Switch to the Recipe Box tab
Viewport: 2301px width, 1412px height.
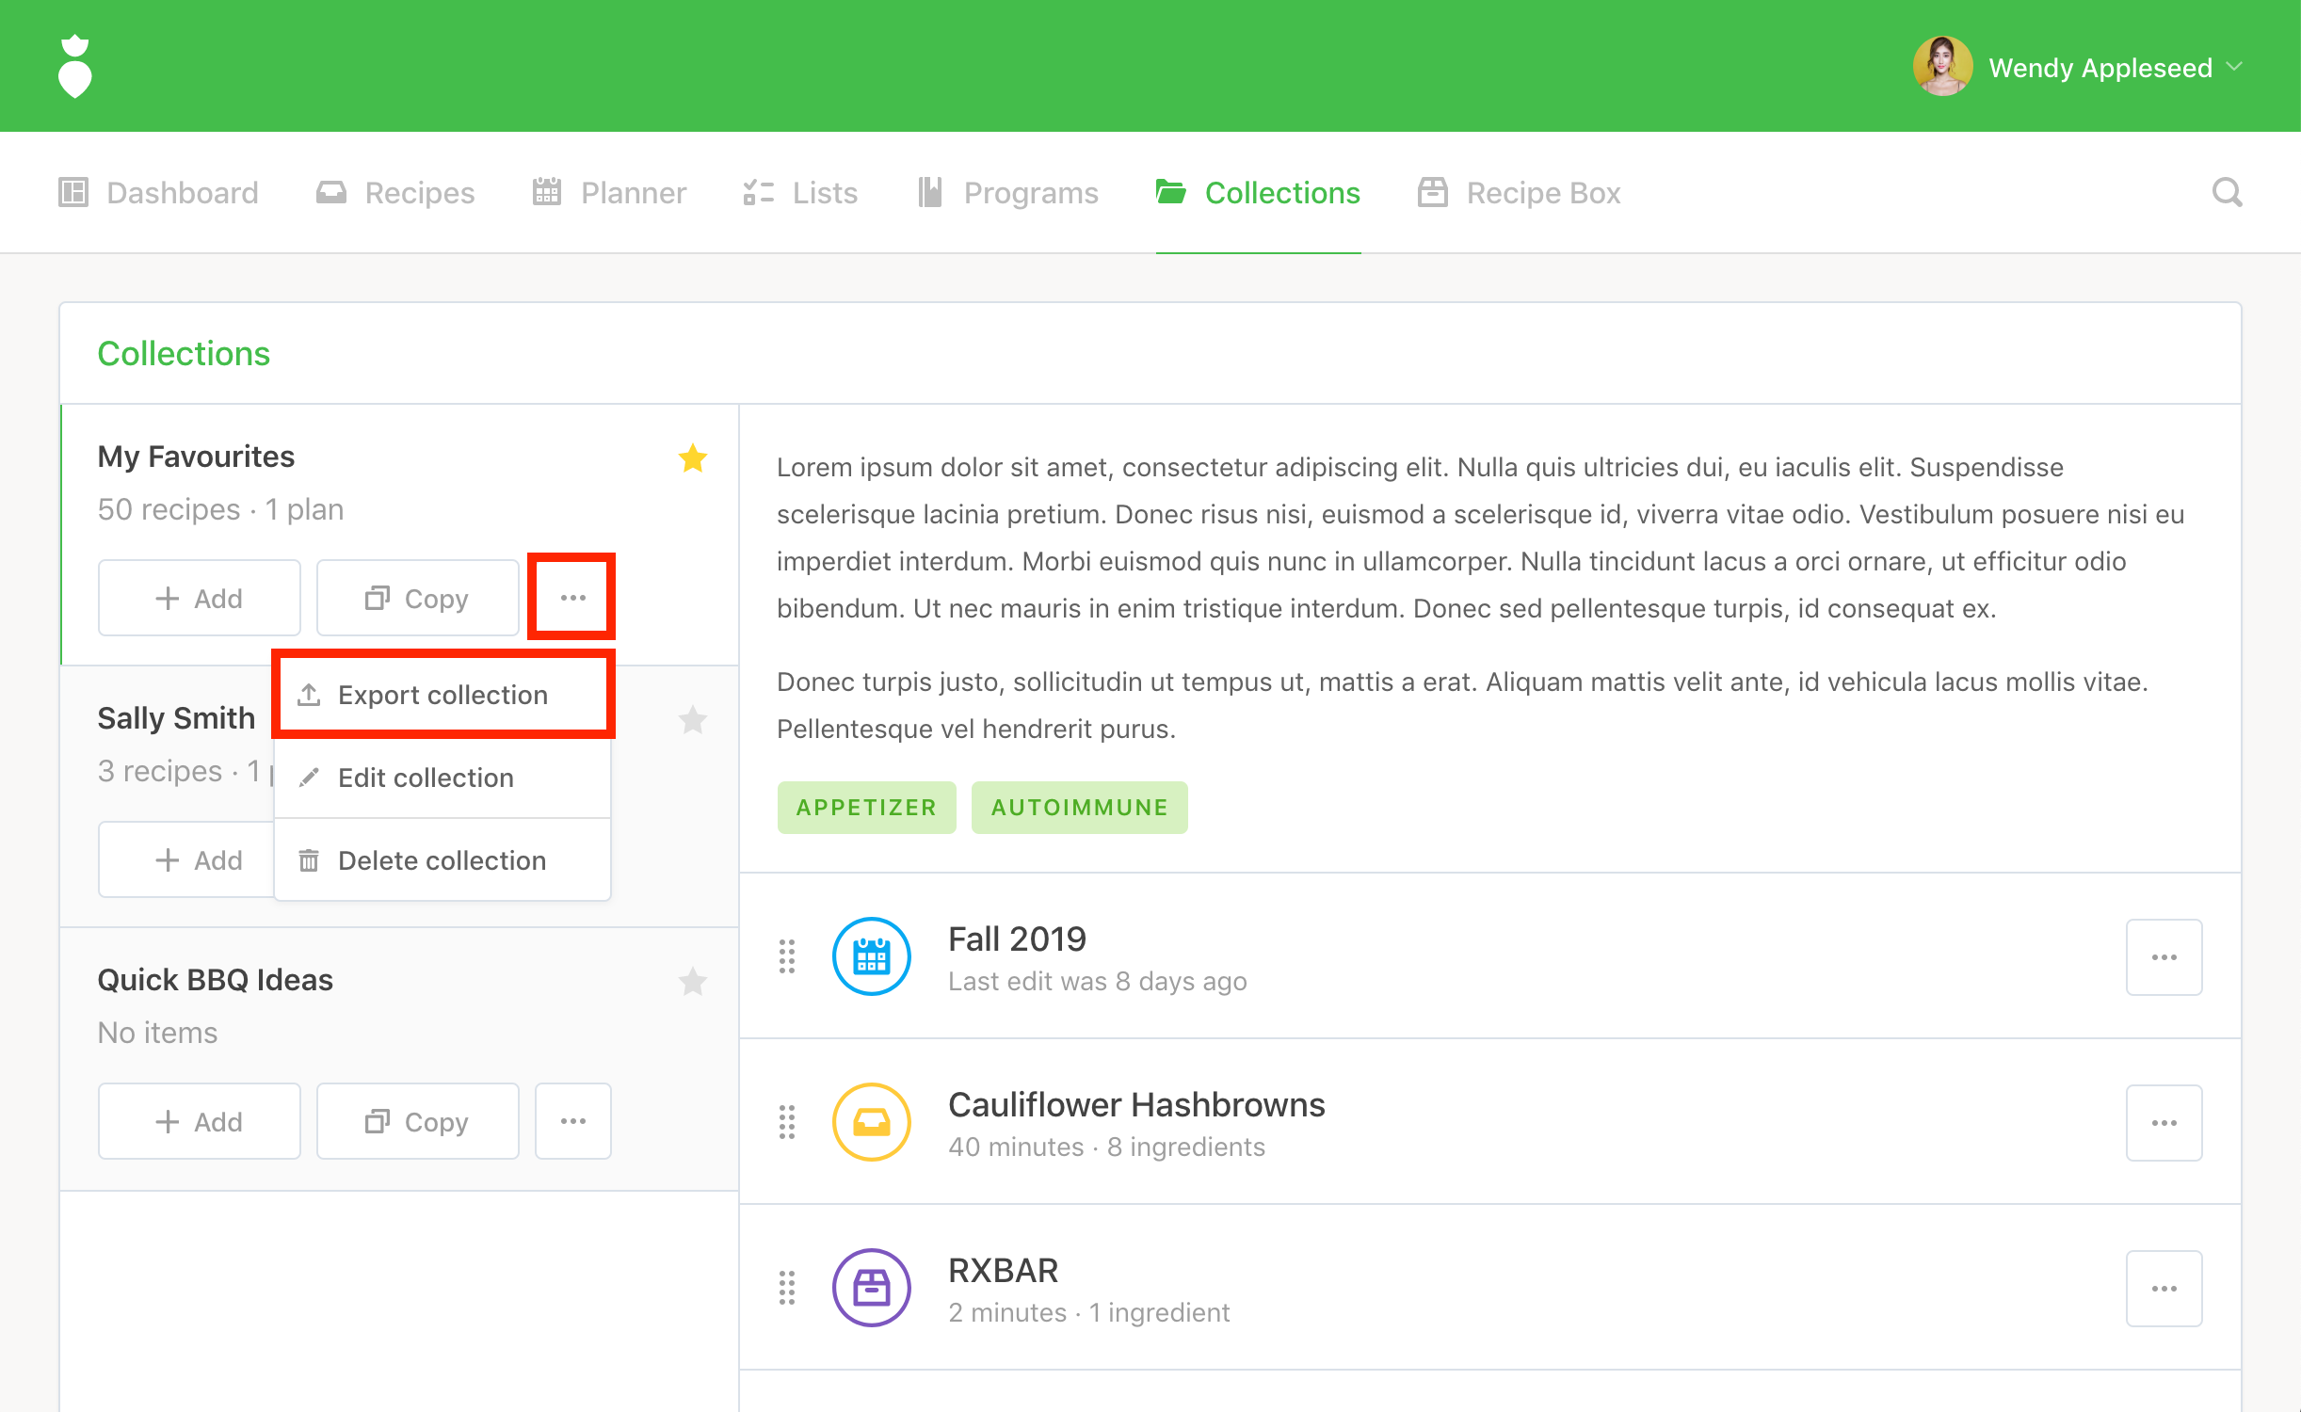(x=1520, y=192)
